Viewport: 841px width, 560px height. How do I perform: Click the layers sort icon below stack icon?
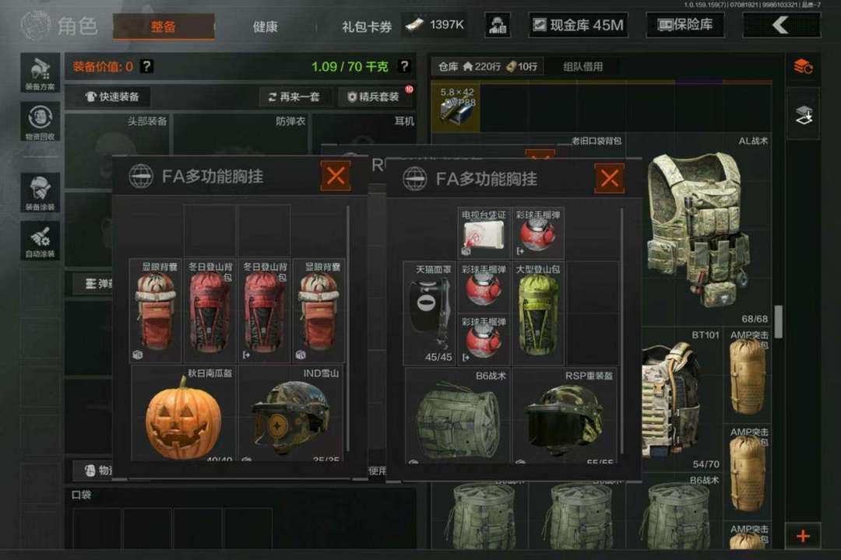pyautogui.click(x=803, y=114)
